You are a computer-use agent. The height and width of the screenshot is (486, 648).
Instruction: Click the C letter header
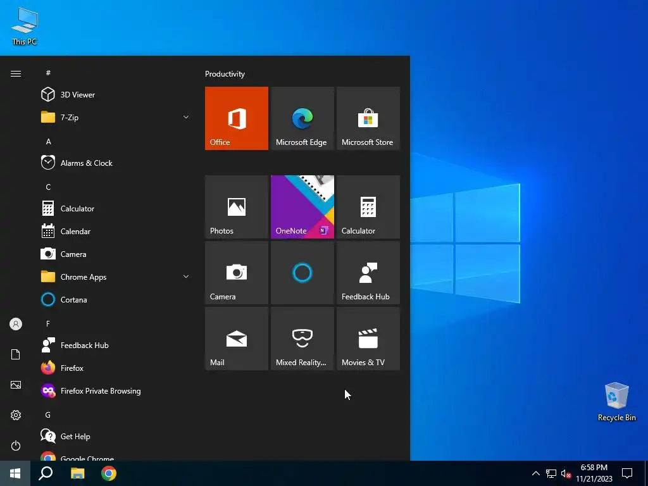click(48, 187)
